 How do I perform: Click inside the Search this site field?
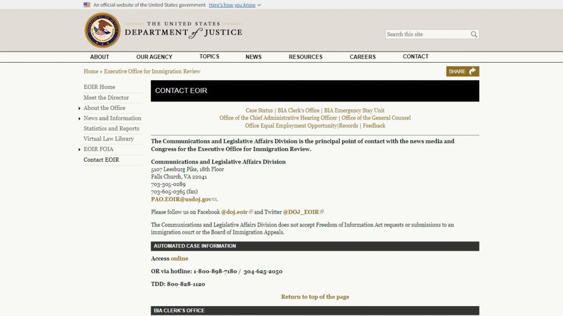click(427, 35)
